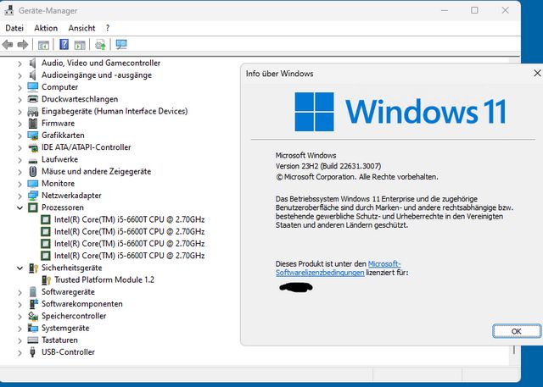This screenshot has height=387, width=543.
Task: Click the Device Manager title bar icon
Action: pos(9,10)
